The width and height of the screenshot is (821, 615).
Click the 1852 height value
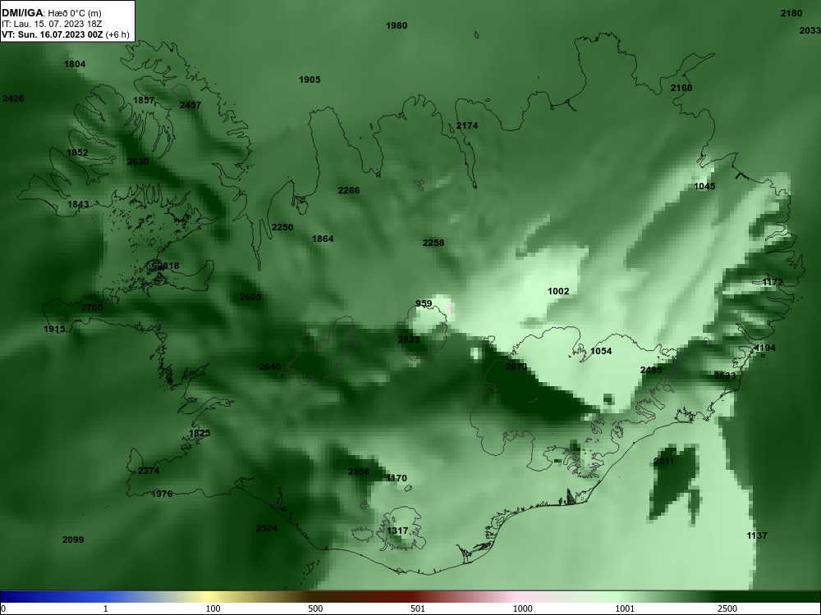click(x=77, y=153)
